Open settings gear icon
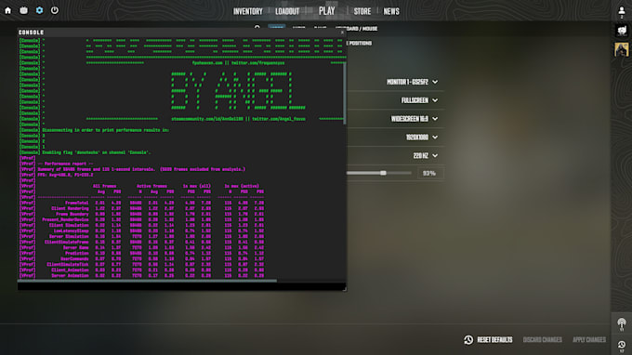 coord(39,10)
